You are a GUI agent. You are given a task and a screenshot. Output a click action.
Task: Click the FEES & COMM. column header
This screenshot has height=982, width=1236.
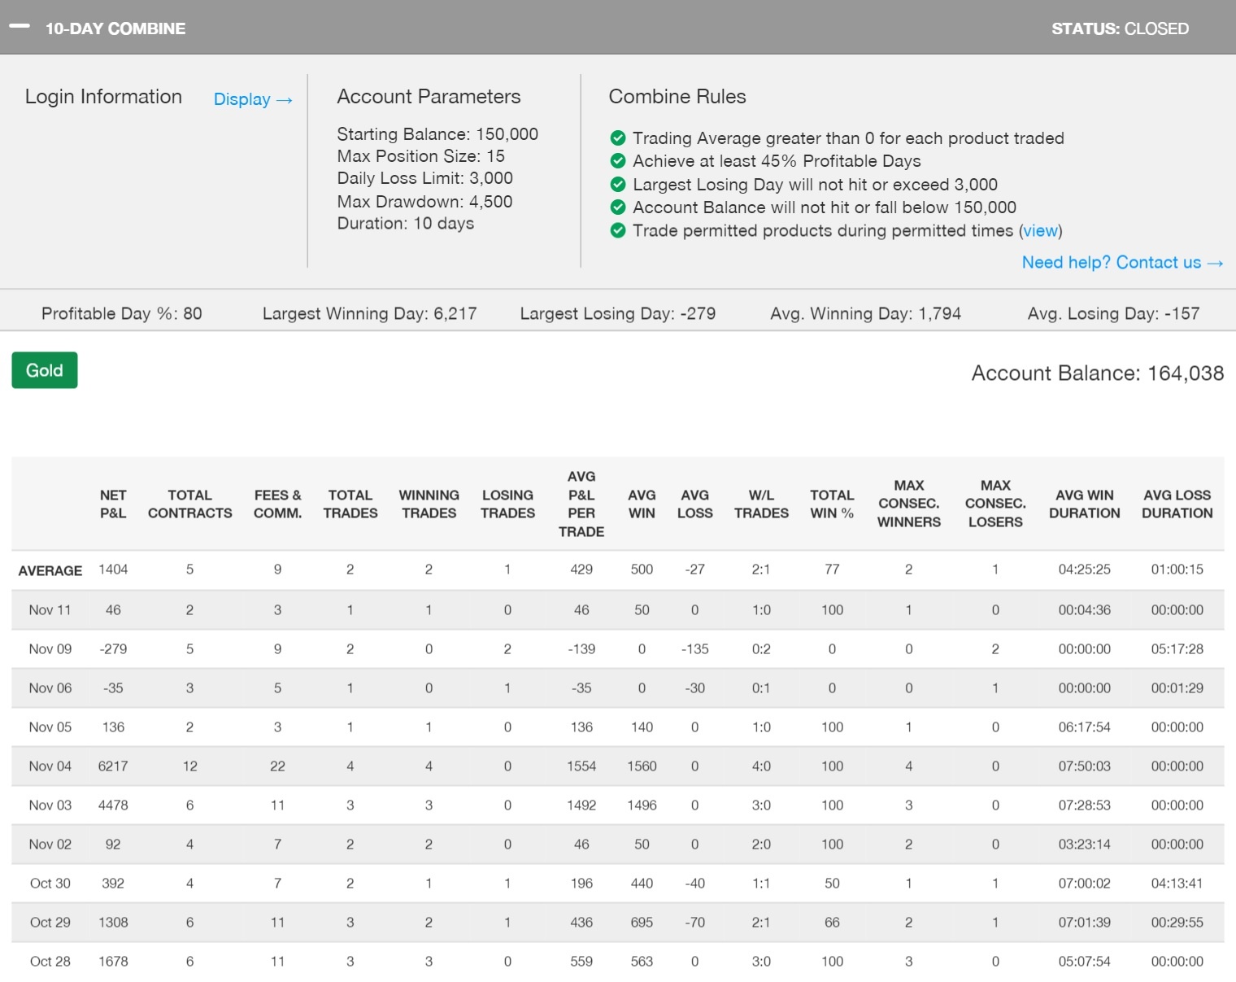pos(277,504)
